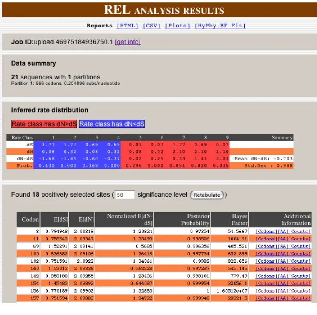Open Codons link for codon 69
The width and height of the screenshot is (317, 315).
(266, 246)
